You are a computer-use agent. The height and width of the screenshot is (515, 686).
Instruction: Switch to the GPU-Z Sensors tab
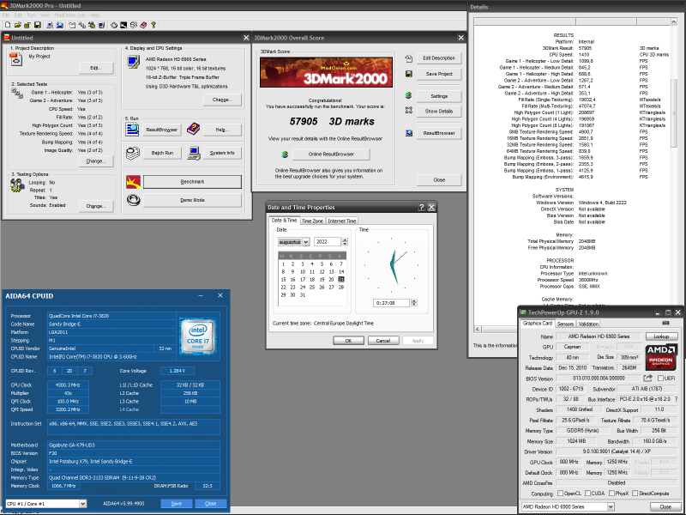(565, 324)
